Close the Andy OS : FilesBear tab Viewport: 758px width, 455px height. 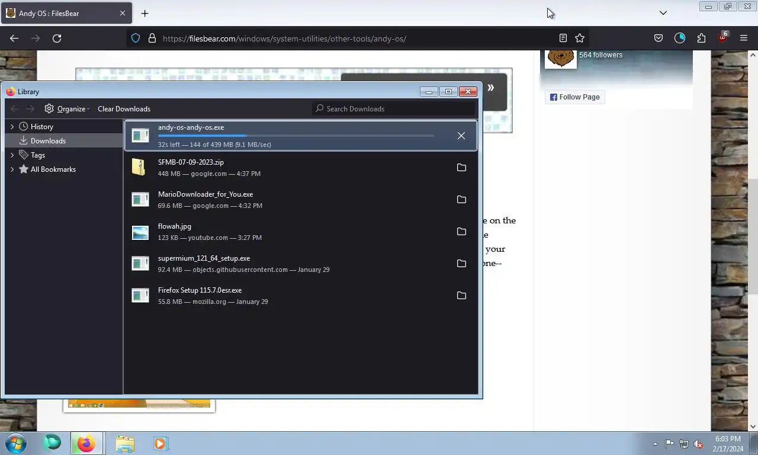(123, 13)
